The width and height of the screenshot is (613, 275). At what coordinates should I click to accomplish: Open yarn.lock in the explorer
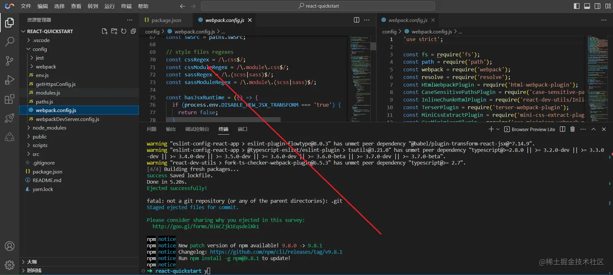click(79, 189)
